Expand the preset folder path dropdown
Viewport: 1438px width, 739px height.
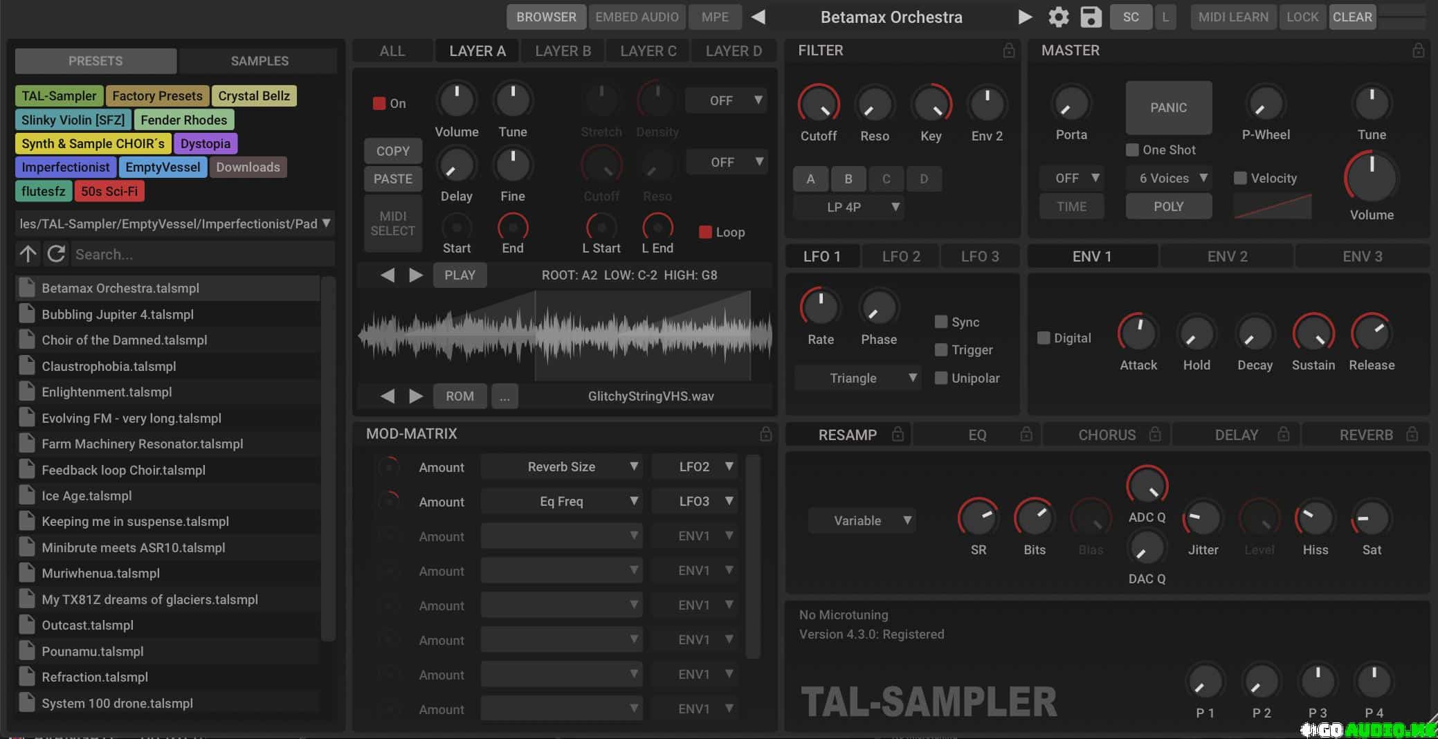coord(175,223)
